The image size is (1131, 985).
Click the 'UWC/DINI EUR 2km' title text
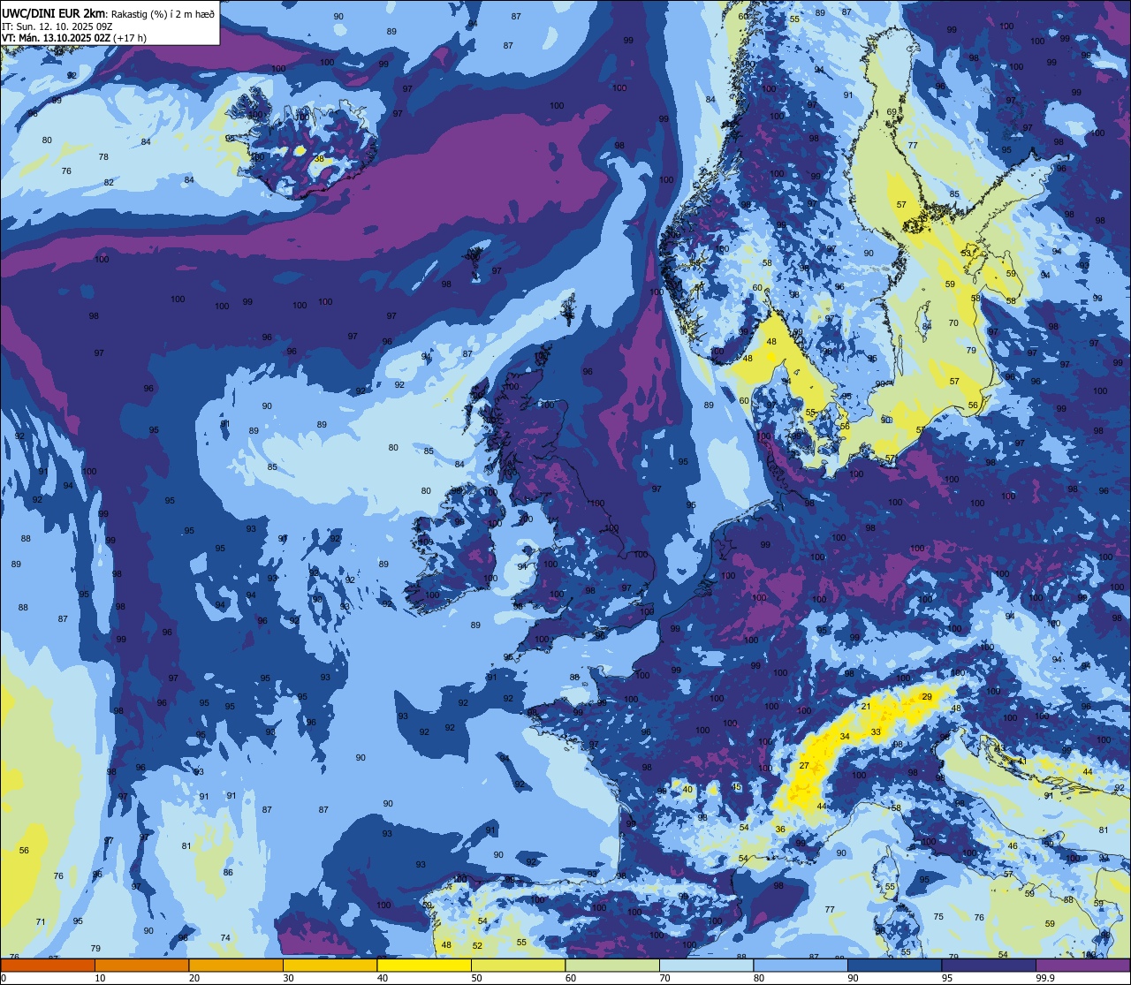(53, 12)
